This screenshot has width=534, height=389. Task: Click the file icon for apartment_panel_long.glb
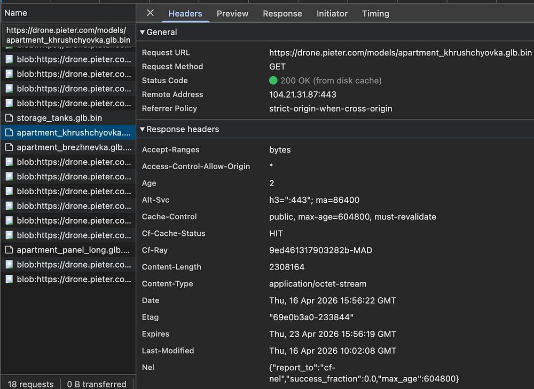coord(9,250)
